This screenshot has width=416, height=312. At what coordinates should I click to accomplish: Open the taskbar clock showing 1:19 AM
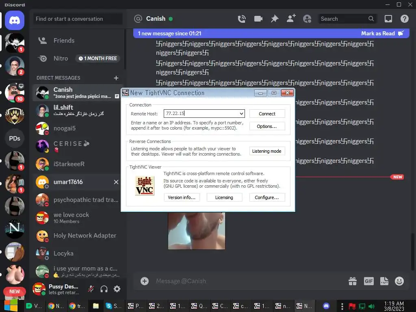[x=394, y=306]
